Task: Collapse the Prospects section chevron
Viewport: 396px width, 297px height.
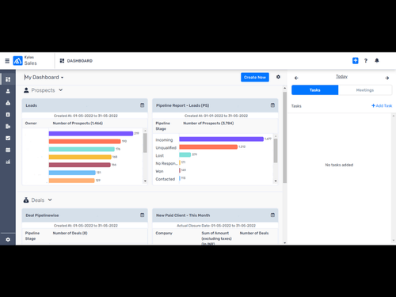Action: tap(61, 89)
